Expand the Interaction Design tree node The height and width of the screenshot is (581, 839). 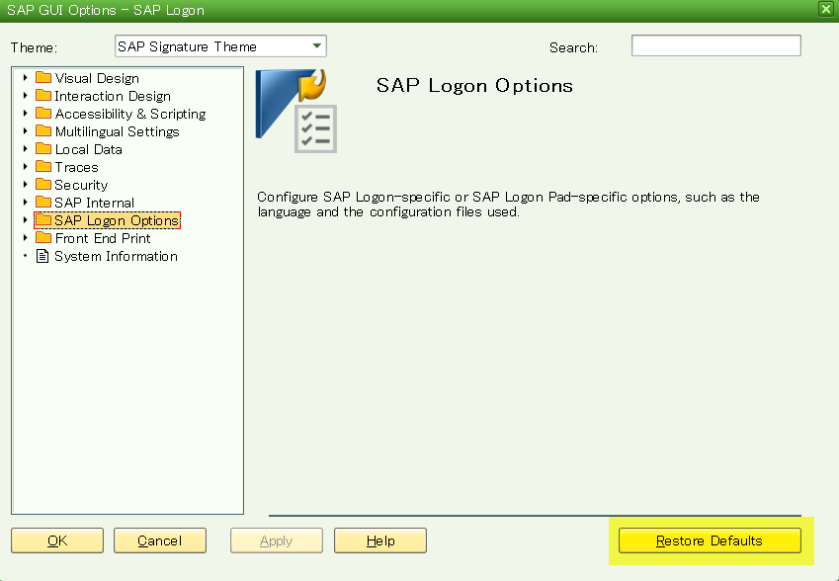click(25, 96)
